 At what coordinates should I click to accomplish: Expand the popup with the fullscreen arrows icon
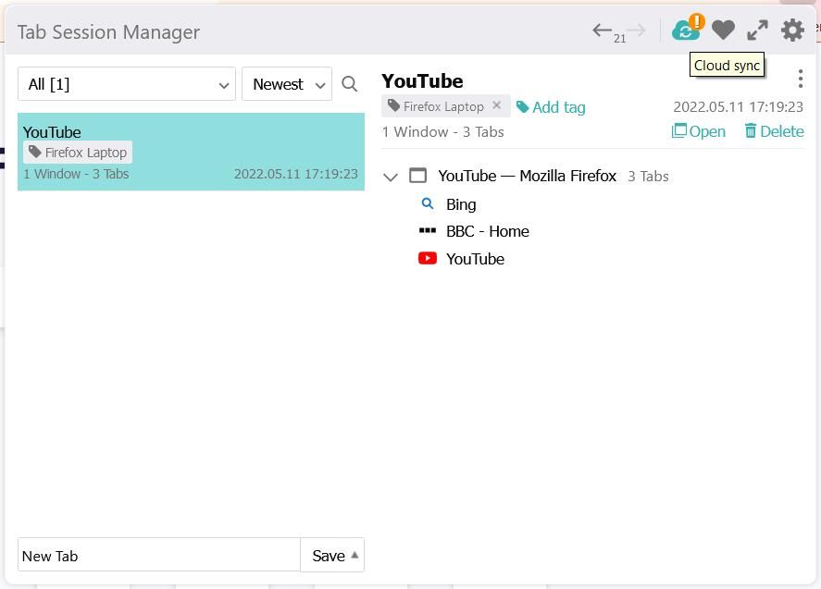click(757, 30)
